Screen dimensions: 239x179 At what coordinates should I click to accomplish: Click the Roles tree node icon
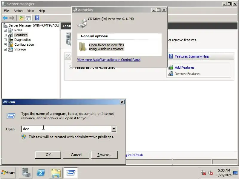(x=11, y=30)
